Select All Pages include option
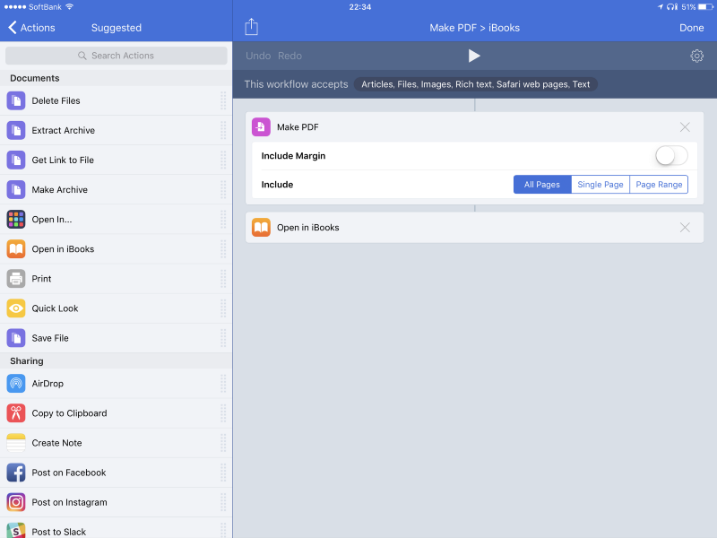 pyautogui.click(x=542, y=185)
